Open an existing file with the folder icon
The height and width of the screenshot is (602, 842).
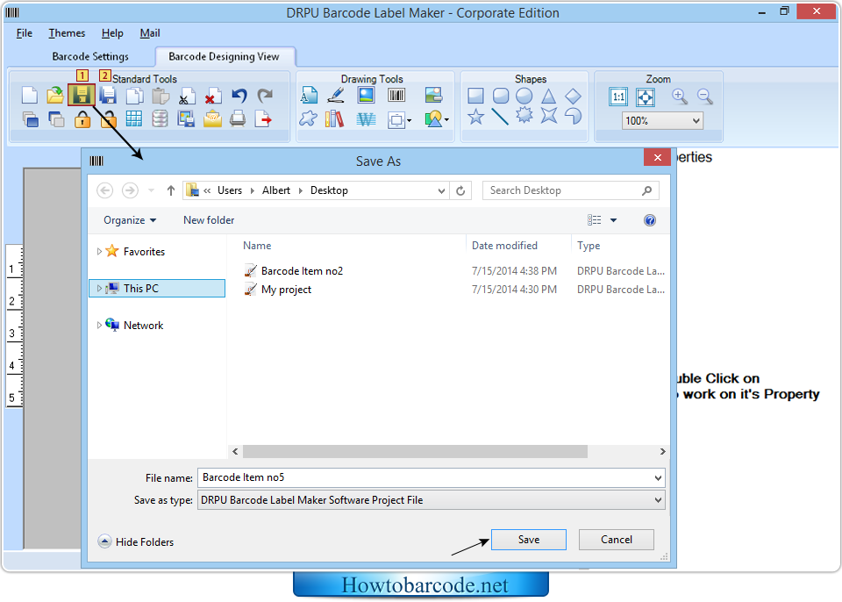point(54,96)
